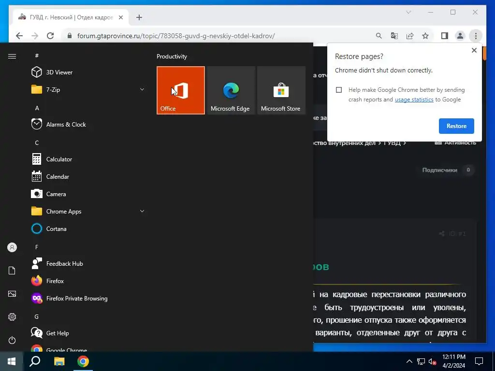Open File Explorer from the taskbar
This screenshot has width=495, height=371.
[x=59, y=361]
